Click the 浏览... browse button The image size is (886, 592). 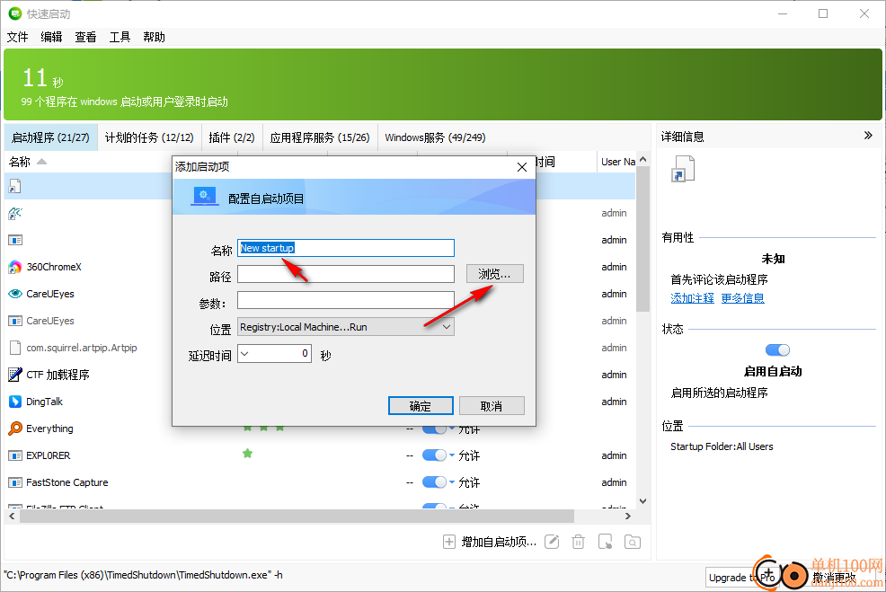495,274
